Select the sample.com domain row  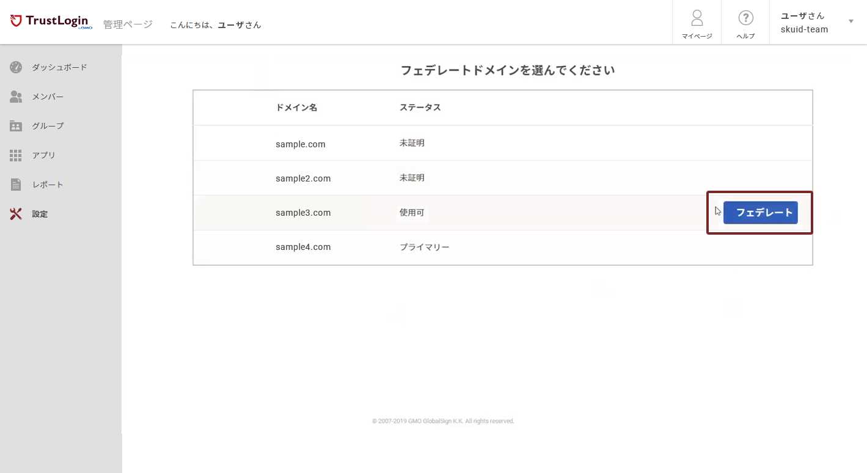tap(300, 144)
